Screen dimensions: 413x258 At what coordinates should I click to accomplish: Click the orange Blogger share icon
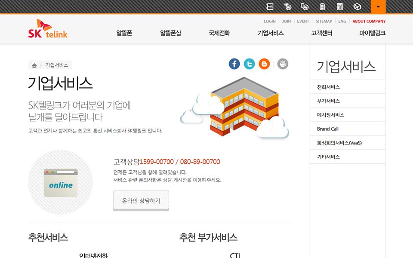[x=264, y=64]
